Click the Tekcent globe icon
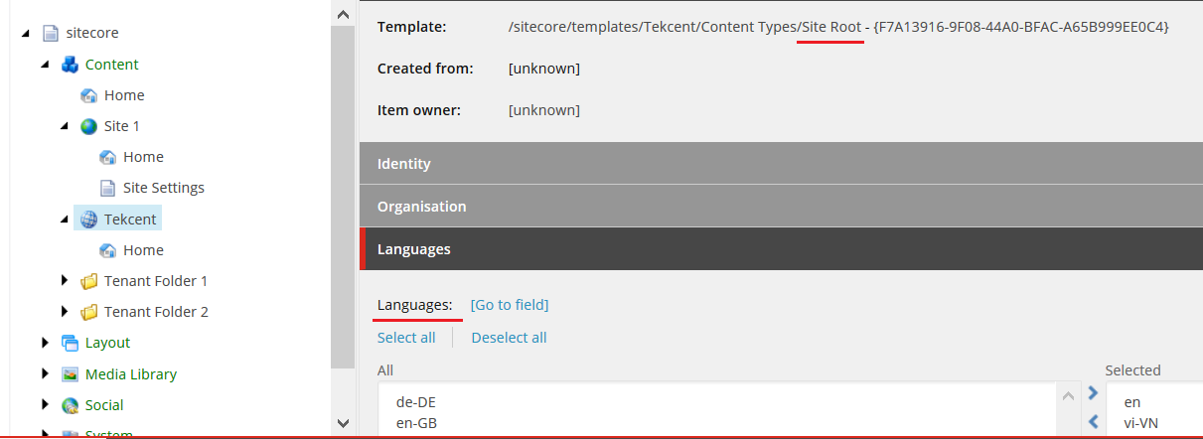The height and width of the screenshot is (439, 1203). [x=89, y=219]
